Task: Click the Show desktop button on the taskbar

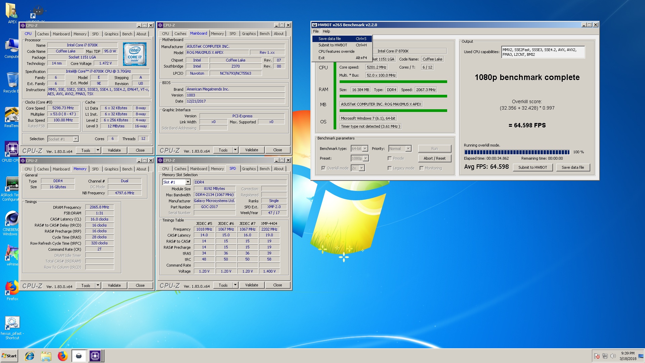Action: (x=641, y=356)
